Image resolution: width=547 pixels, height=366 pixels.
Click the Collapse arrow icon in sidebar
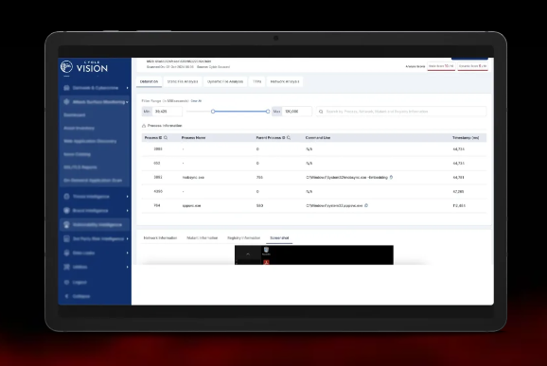(x=66, y=296)
